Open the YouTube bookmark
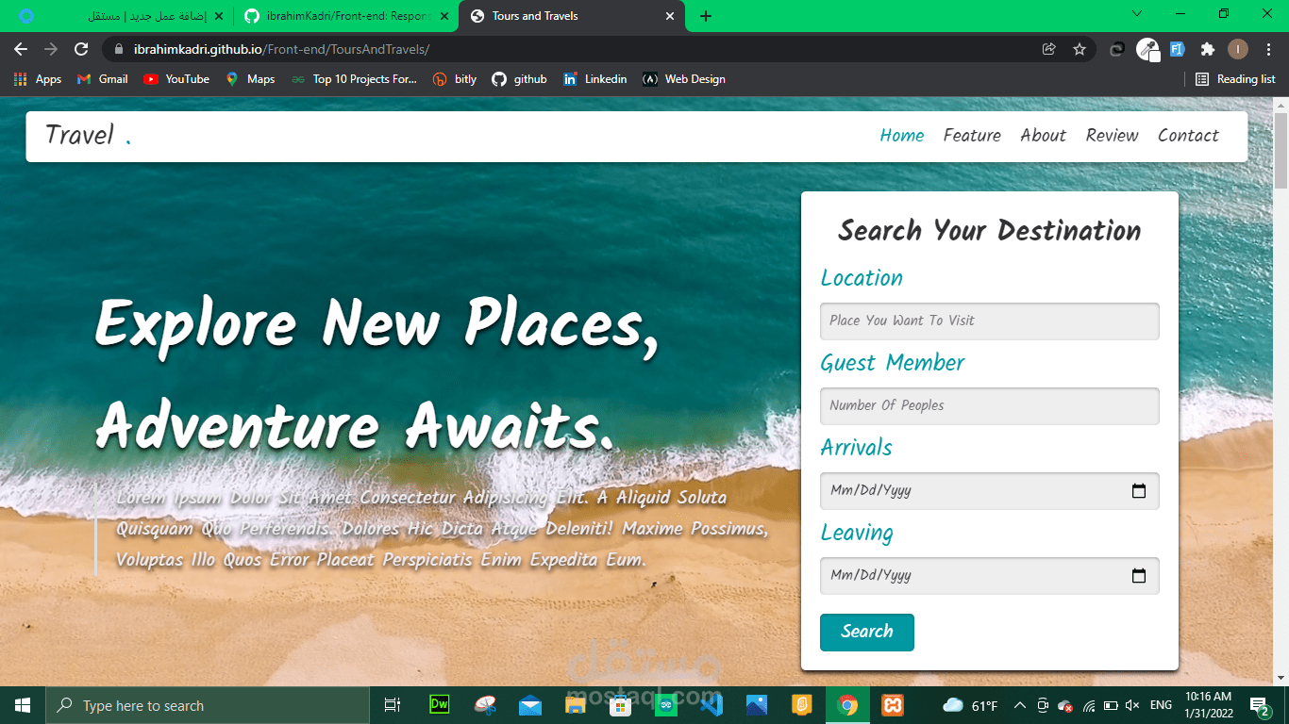 (176, 79)
